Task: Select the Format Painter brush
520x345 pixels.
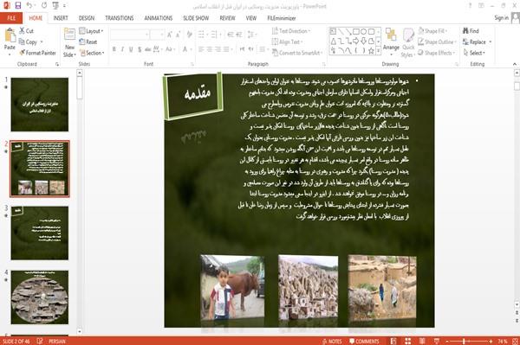Action: point(23,53)
